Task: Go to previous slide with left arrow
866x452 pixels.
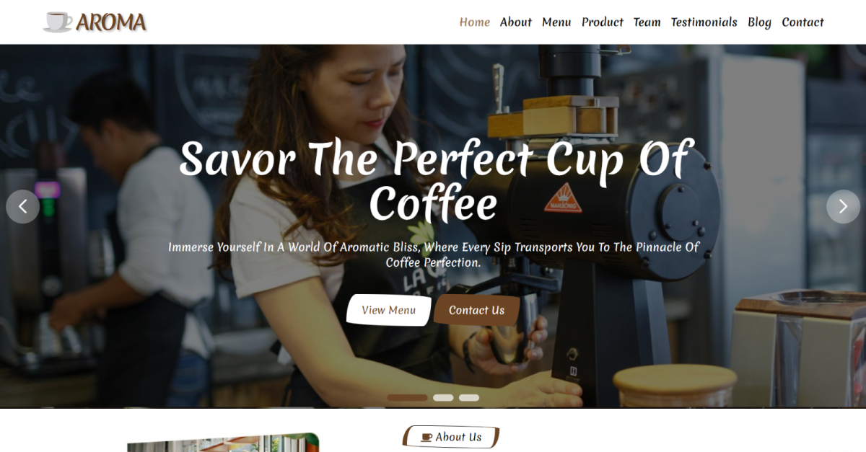Action: (22, 207)
